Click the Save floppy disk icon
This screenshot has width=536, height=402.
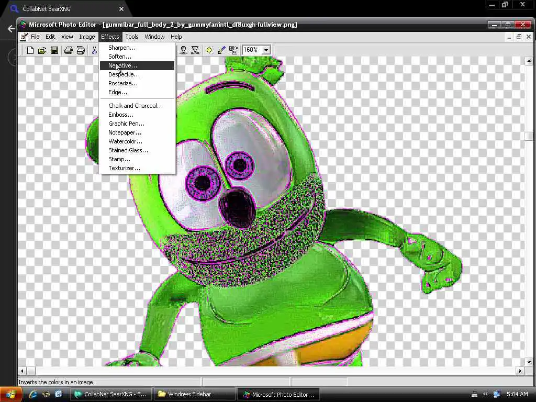pyautogui.click(x=54, y=51)
